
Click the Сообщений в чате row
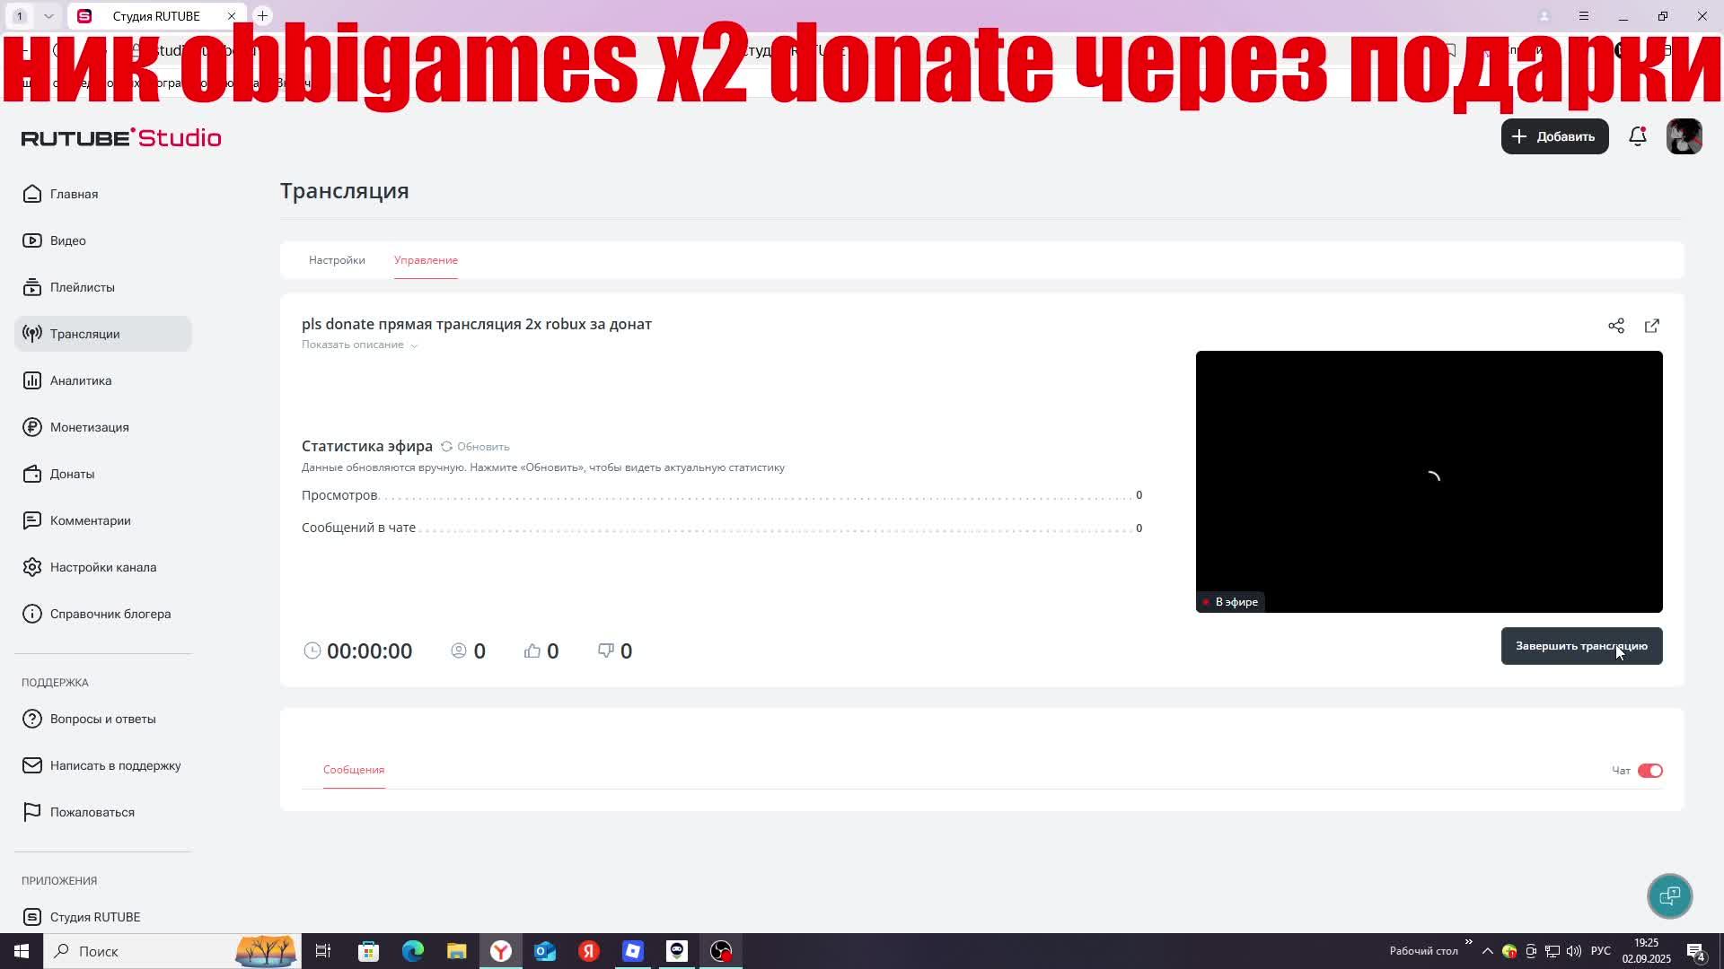(722, 528)
